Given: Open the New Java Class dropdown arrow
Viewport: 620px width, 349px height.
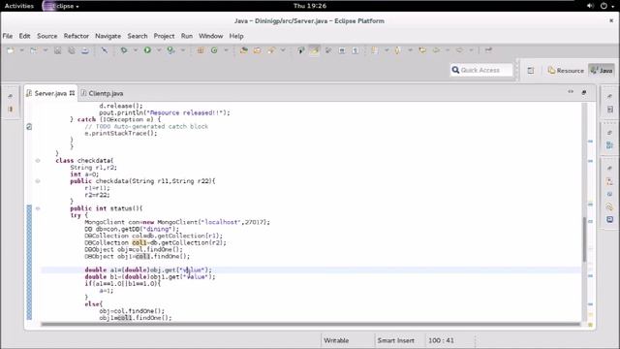Looking at the screenshot, I should coord(226,50).
